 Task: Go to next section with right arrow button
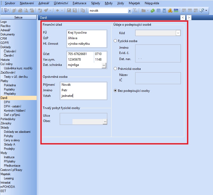(189, 17)
